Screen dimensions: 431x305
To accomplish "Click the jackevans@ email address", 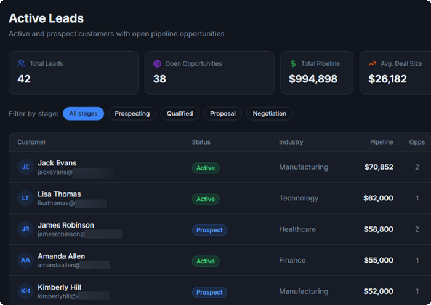I will [x=55, y=172].
